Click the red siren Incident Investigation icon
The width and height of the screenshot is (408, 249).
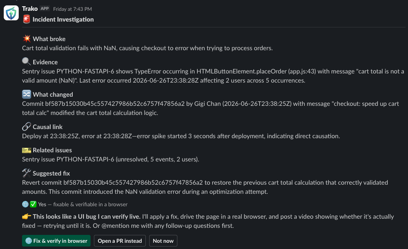[x=26, y=19]
